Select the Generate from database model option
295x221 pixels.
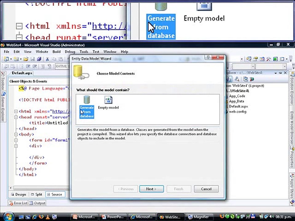[x=87, y=107]
